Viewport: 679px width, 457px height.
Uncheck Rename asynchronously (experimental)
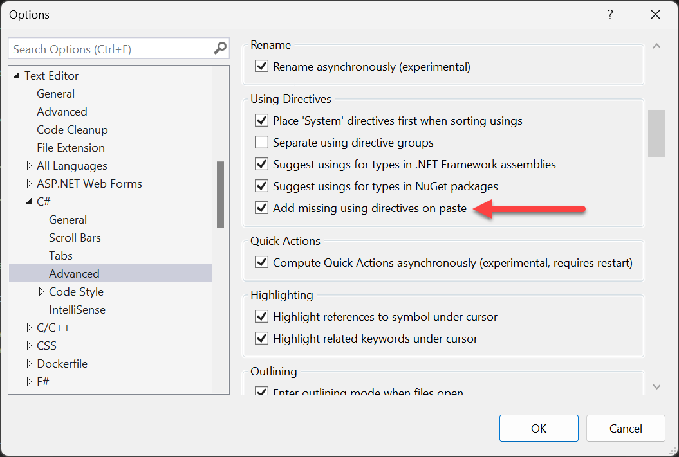[x=261, y=67]
